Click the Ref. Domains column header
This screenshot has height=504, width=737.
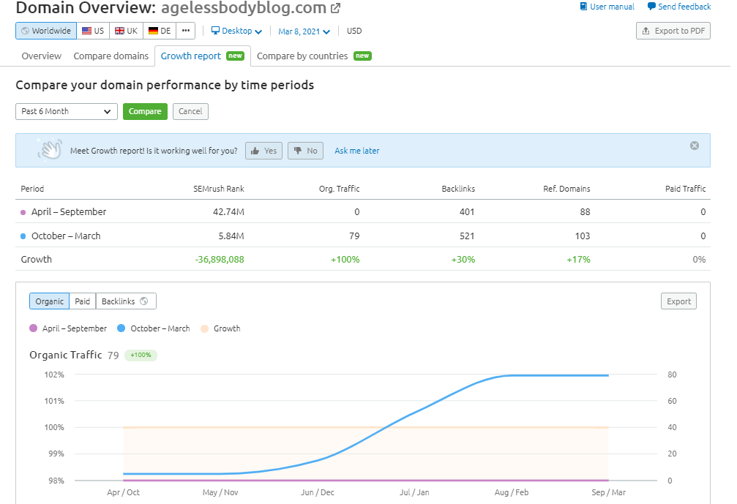tap(566, 189)
